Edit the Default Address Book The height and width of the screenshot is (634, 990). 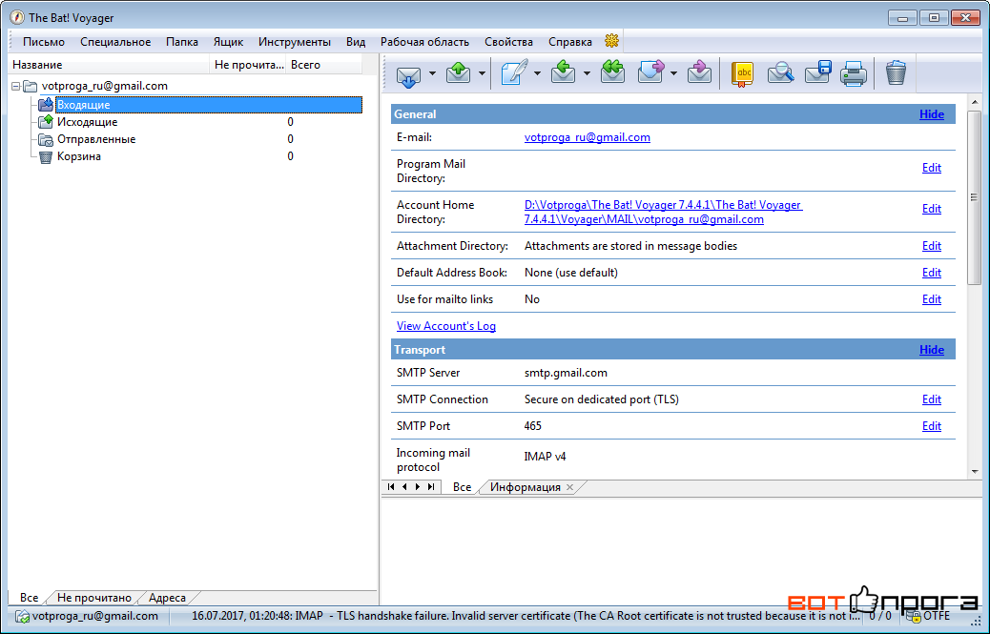pos(931,273)
